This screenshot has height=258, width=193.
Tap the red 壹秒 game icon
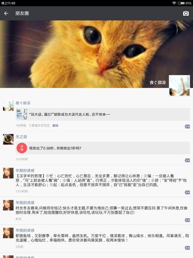(22, 148)
